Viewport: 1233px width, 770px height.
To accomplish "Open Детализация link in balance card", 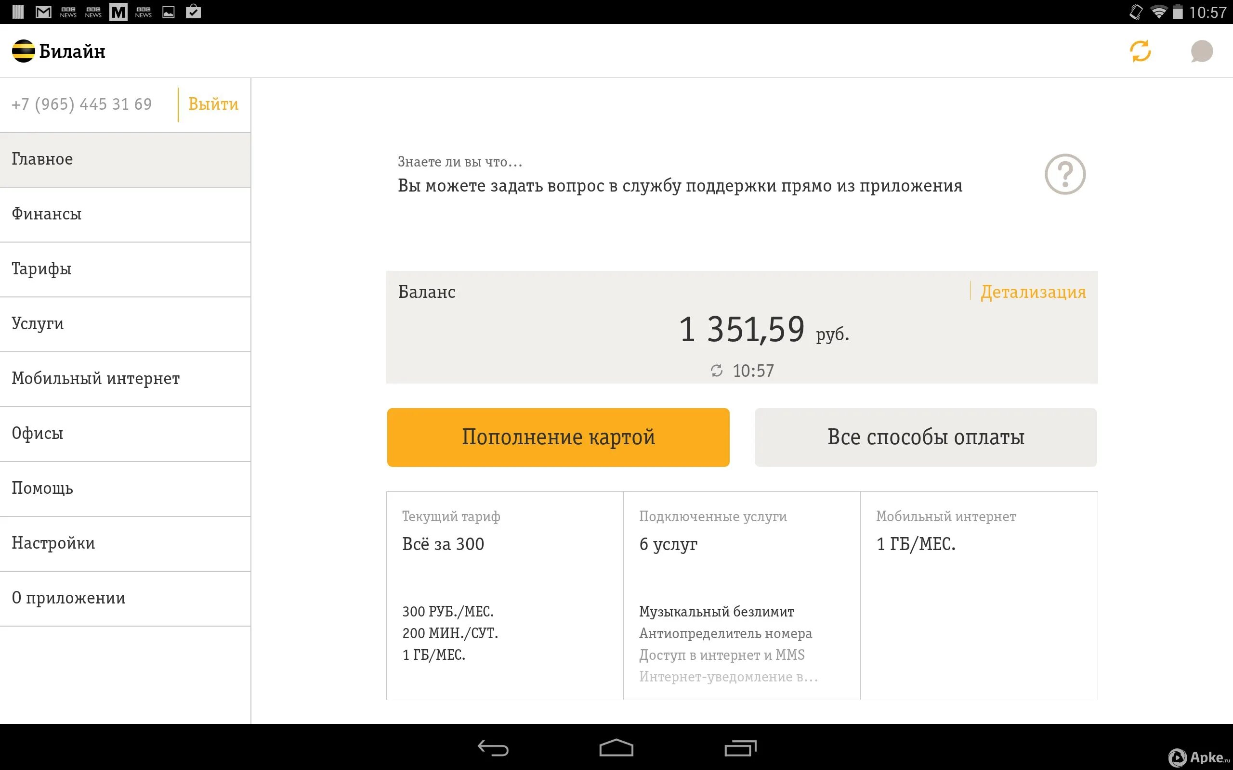I will pos(1033,292).
